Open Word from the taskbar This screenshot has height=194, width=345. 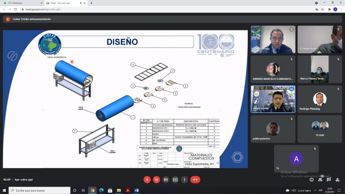click(x=136, y=191)
